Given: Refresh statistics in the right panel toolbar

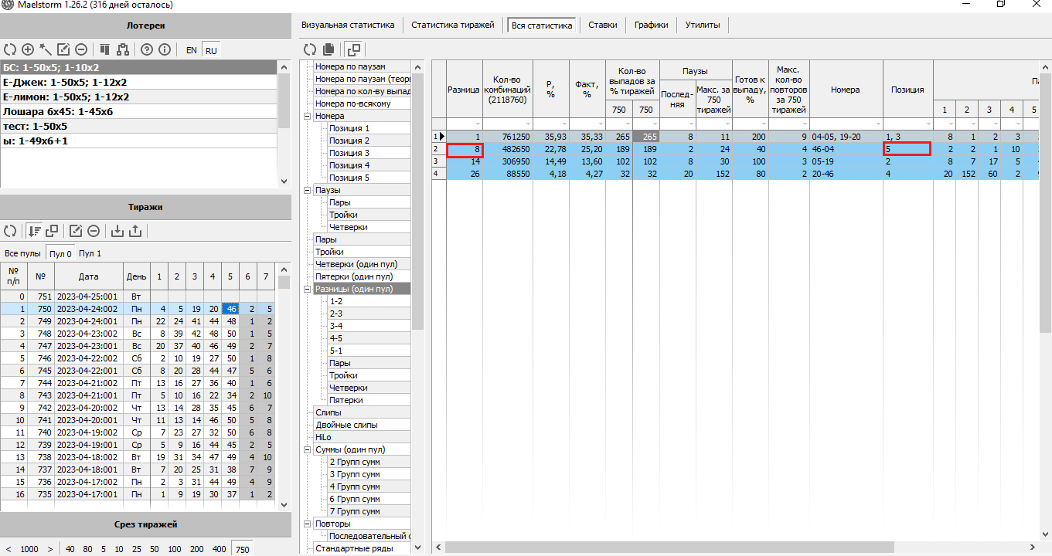Looking at the screenshot, I should [x=310, y=49].
